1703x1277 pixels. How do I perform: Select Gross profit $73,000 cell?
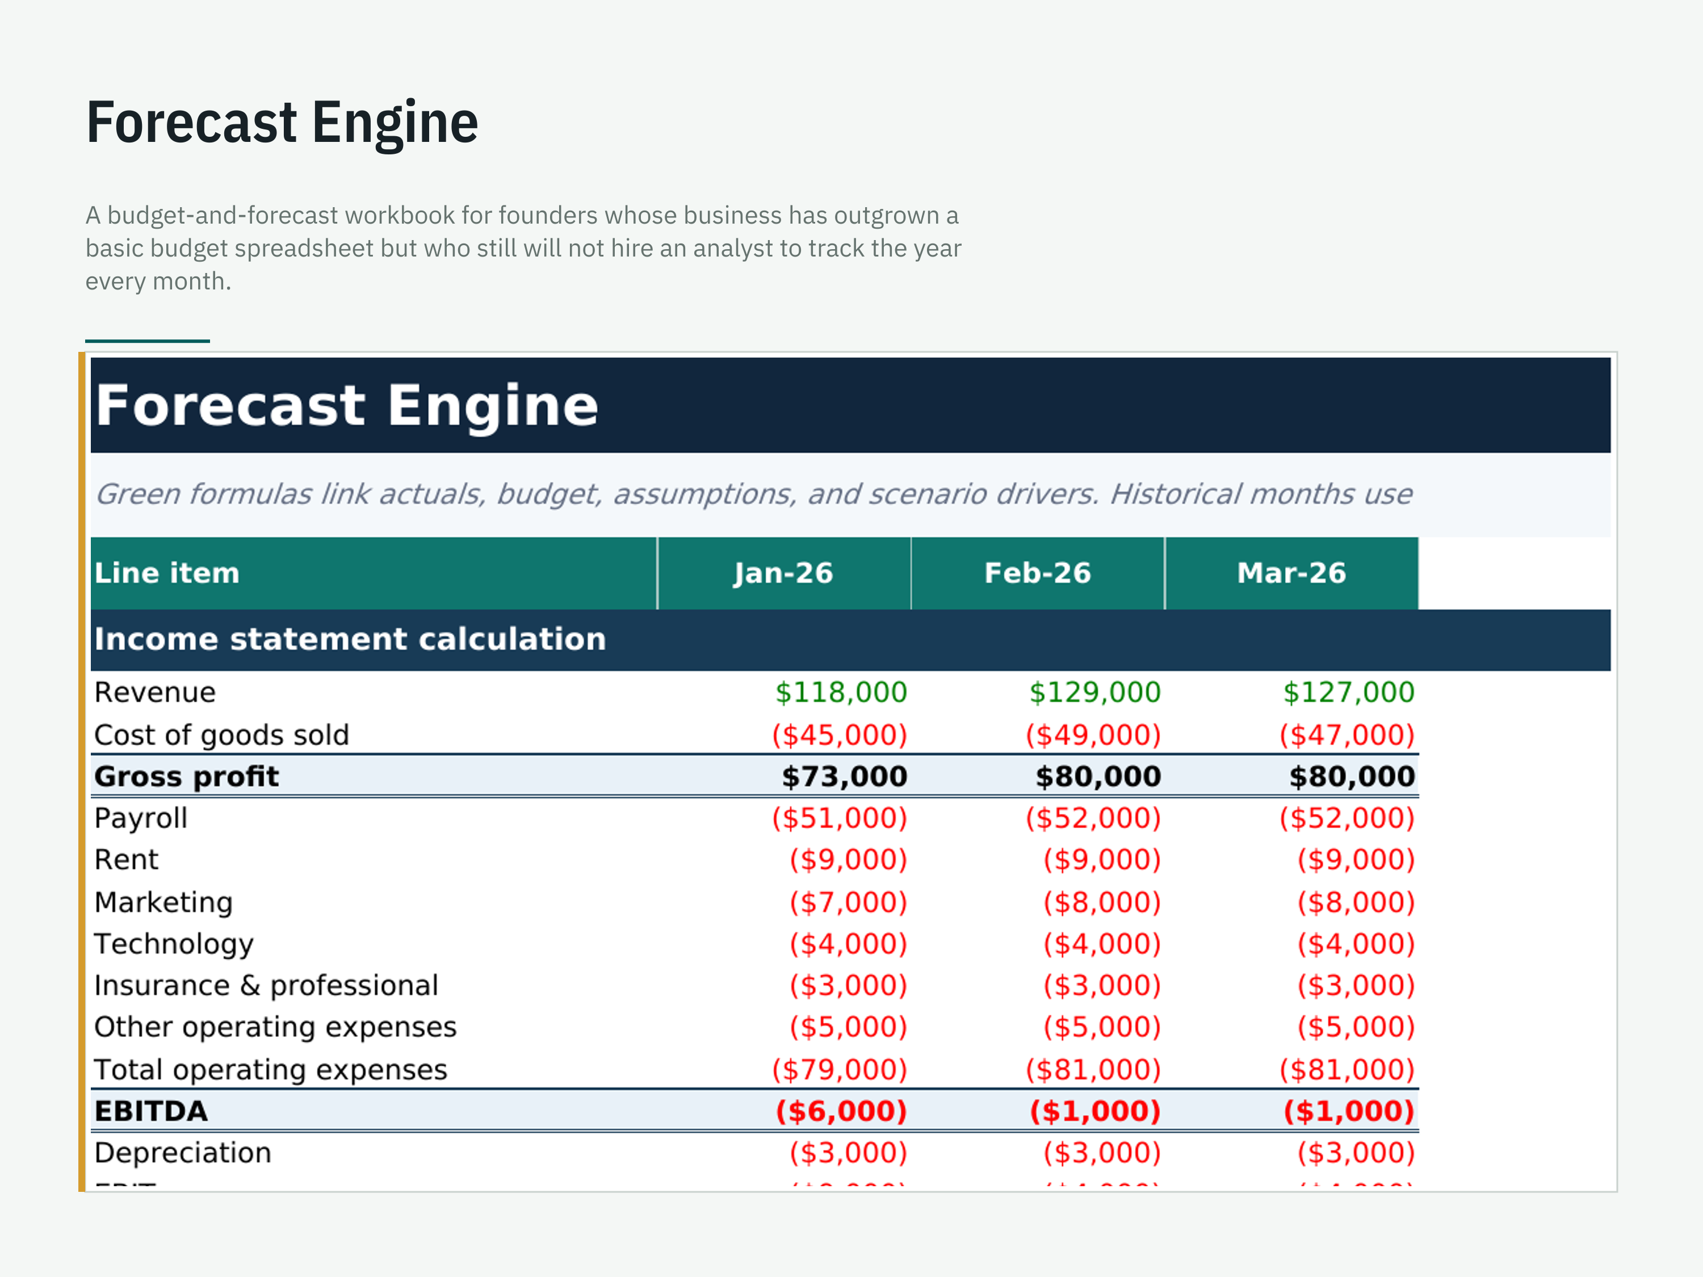pyautogui.click(x=845, y=776)
